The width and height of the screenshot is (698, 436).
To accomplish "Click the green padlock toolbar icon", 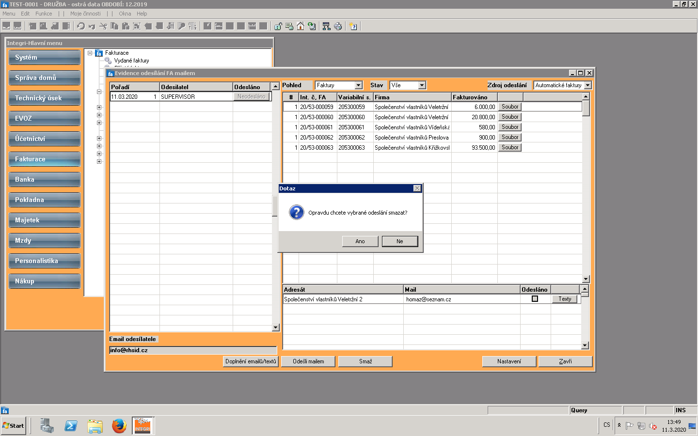I will [278, 26].
